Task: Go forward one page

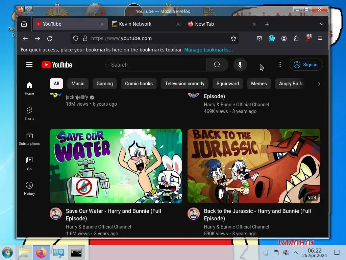Action: pyautogui.click(x=38, y=39)
